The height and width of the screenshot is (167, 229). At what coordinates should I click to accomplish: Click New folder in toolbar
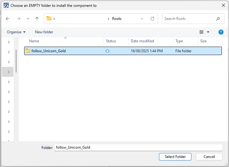(44, 32)
